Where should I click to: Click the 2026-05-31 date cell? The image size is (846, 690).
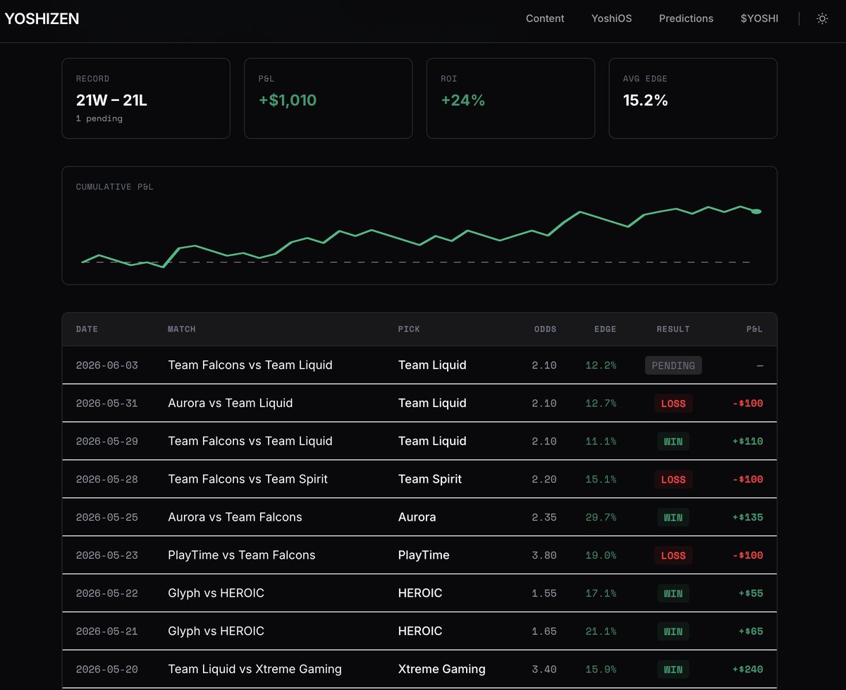[106, 404]
